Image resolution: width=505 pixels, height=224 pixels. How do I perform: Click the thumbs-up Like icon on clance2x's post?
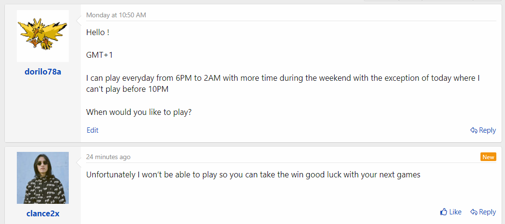[443, 212]
